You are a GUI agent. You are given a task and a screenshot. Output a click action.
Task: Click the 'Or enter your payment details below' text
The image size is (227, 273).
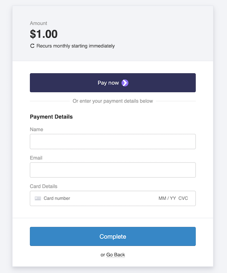pyautogui.click(x=113, y=101)
